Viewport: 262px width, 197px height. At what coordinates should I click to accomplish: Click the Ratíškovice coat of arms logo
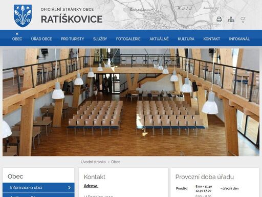tap(23, 16)
